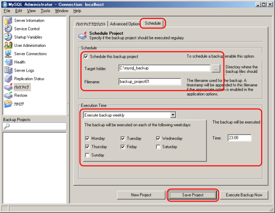Viewport: 275px width, 213px height.
Task: Expand the 'Execute backup weekly' dropdown
Action: 173,115
